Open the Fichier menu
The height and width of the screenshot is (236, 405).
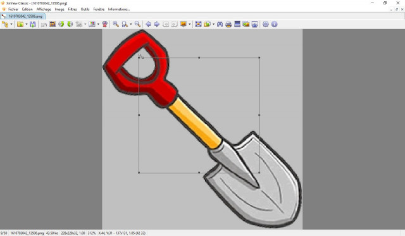[x=13, y=9]
